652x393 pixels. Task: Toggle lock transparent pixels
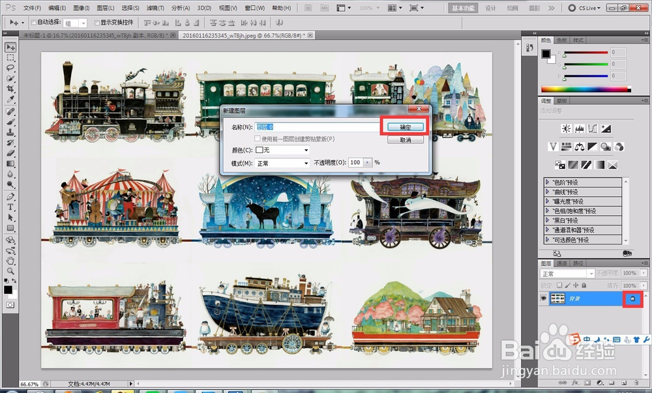pos(559,285)
